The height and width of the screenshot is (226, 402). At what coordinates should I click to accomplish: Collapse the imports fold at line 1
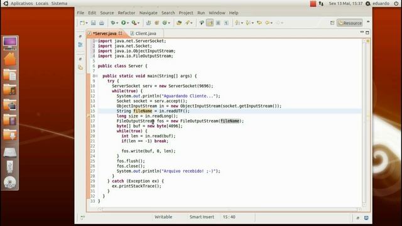coord(96,41)
